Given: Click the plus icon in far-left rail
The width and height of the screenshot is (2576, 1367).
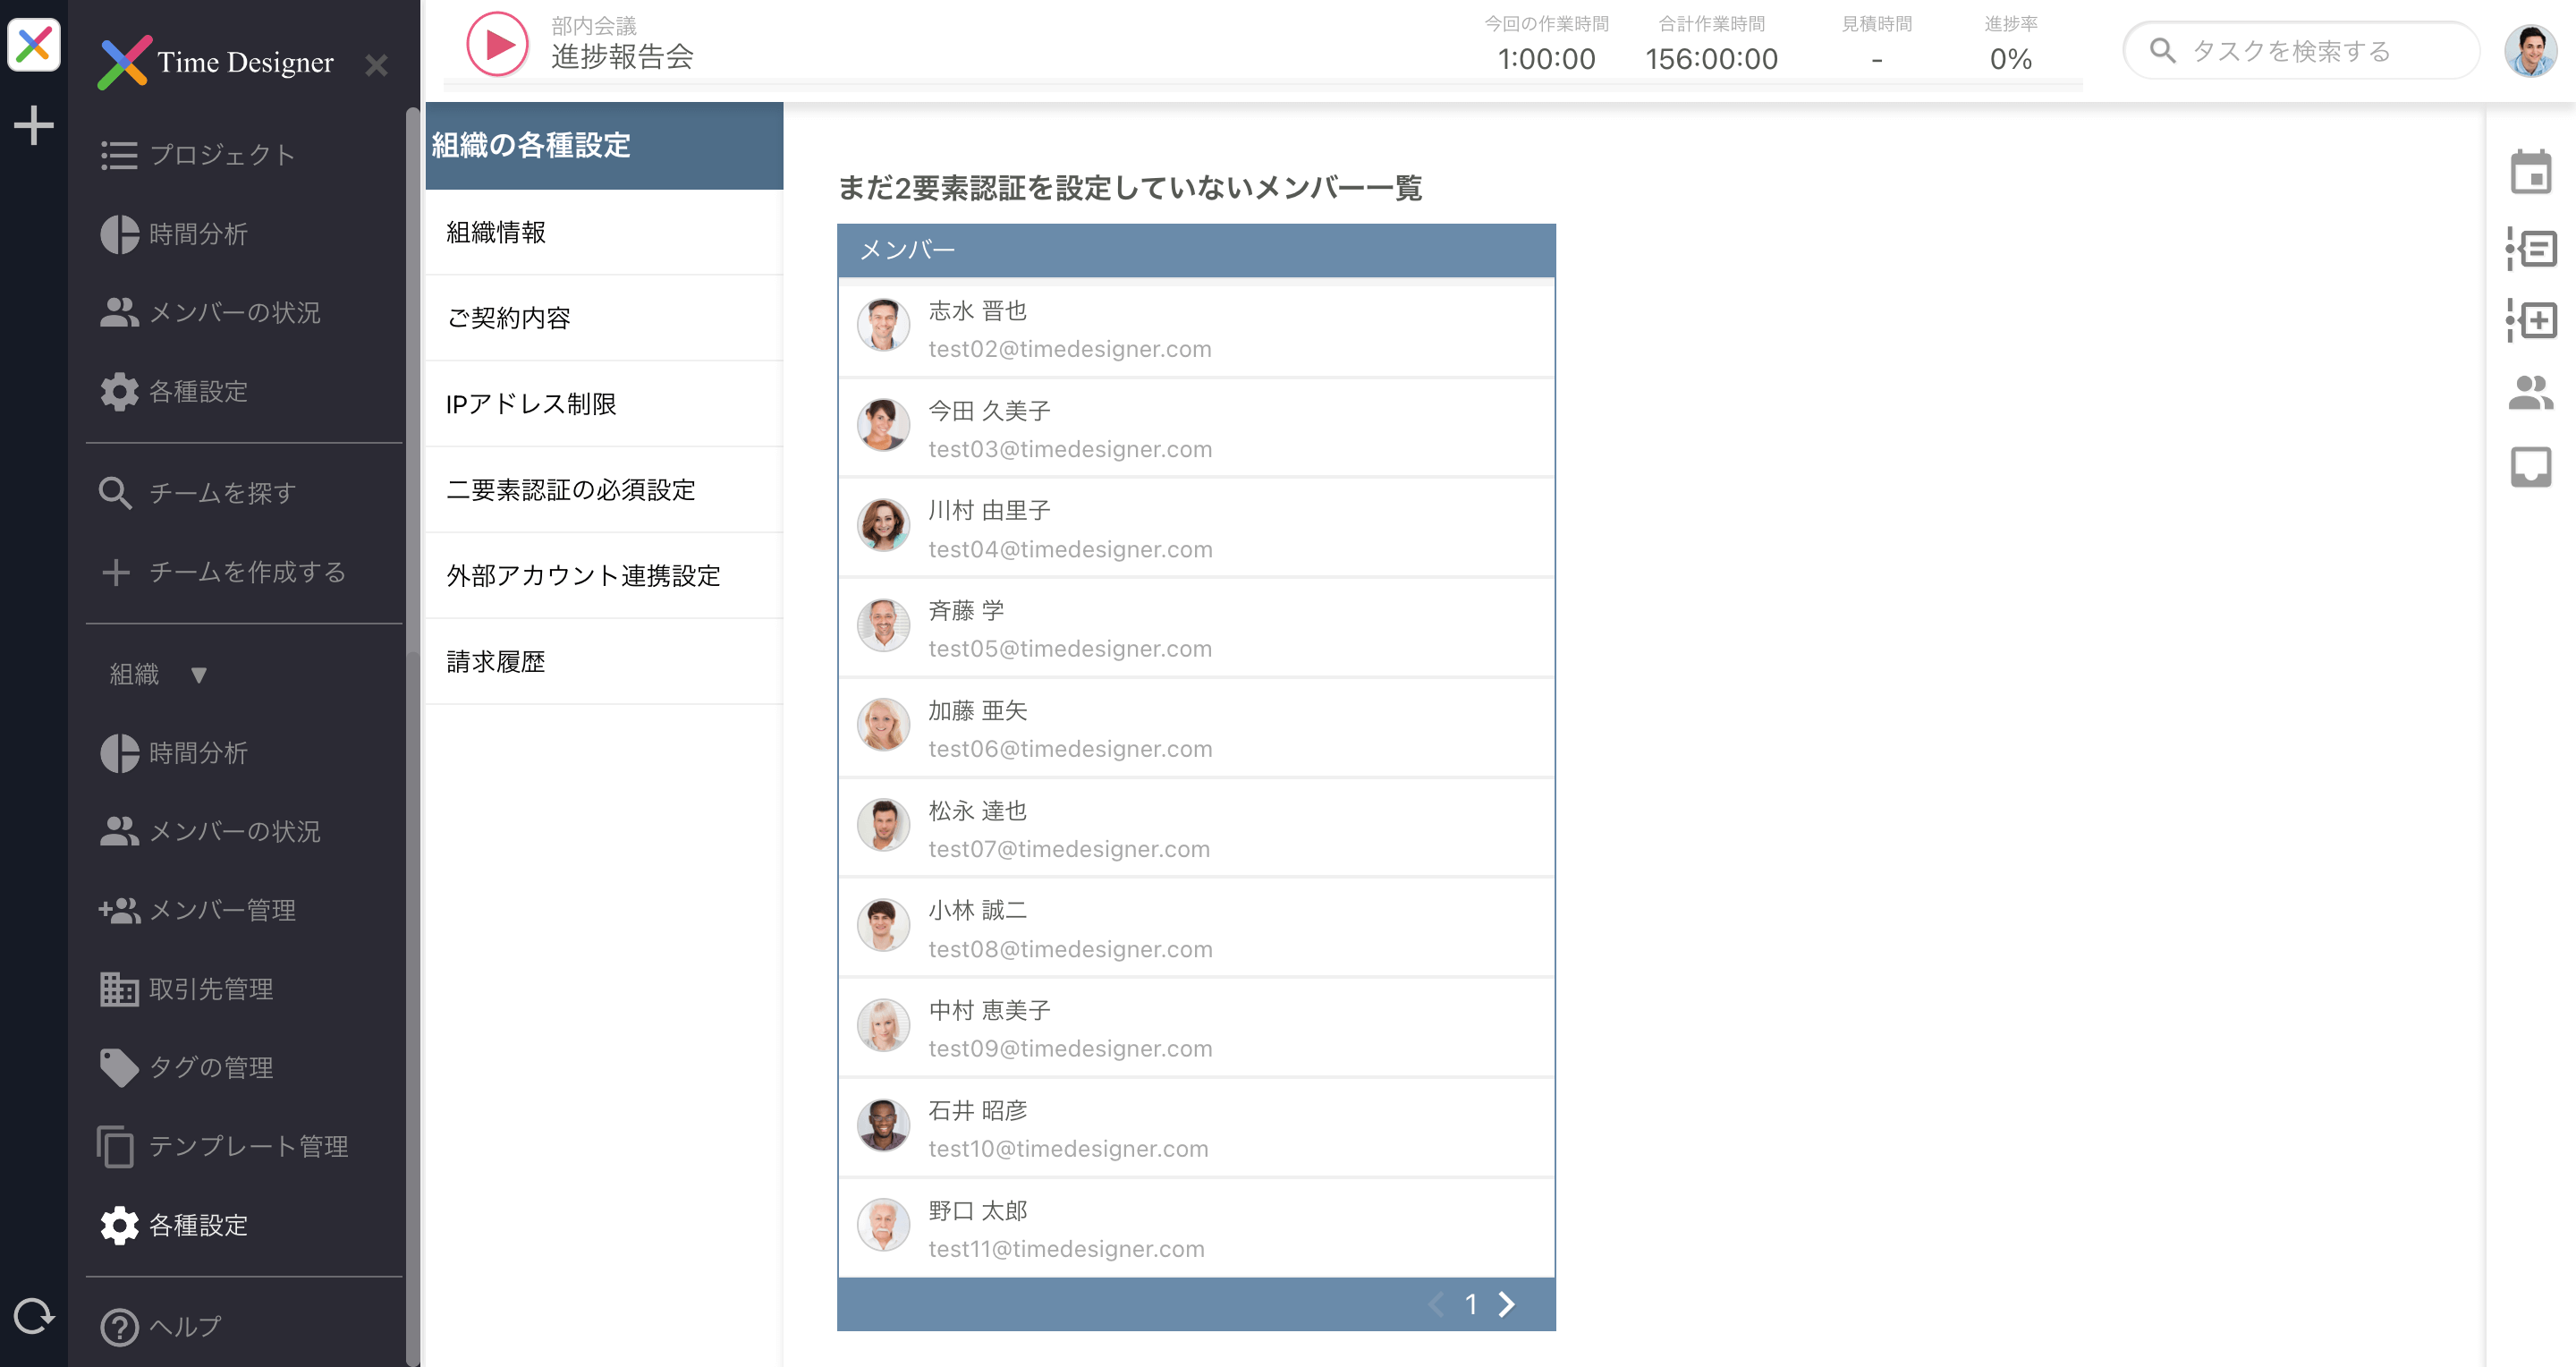Looking at the screenshot, I should pos(33,125).
